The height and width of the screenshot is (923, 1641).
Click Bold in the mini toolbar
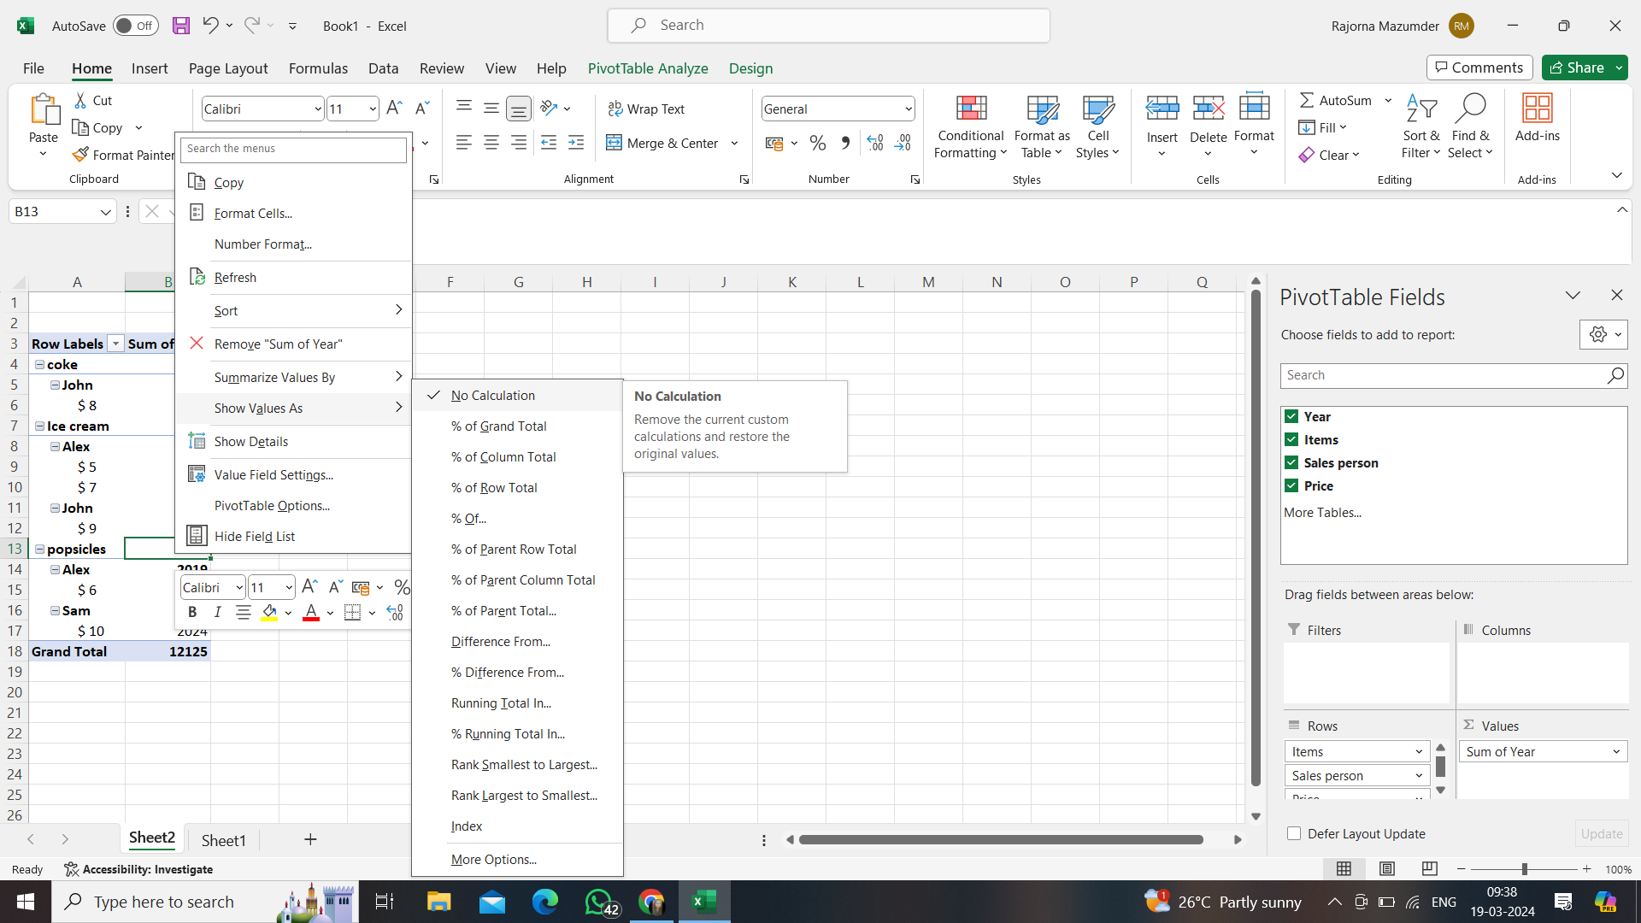pos(192,612)
